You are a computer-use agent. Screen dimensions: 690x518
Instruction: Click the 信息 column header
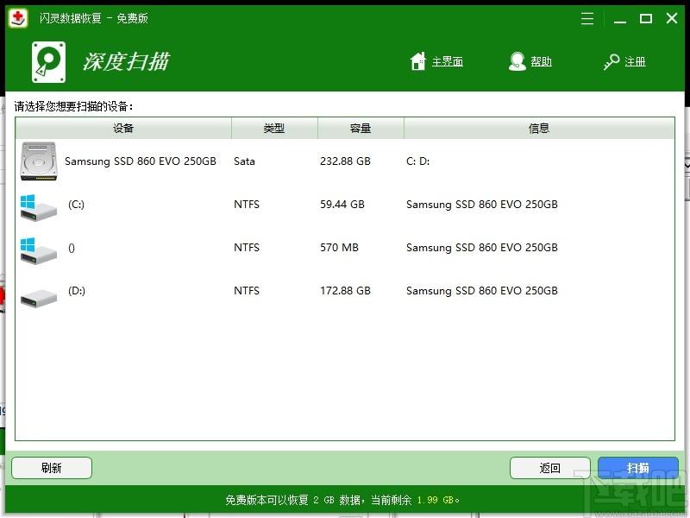(x=539, y=128)
